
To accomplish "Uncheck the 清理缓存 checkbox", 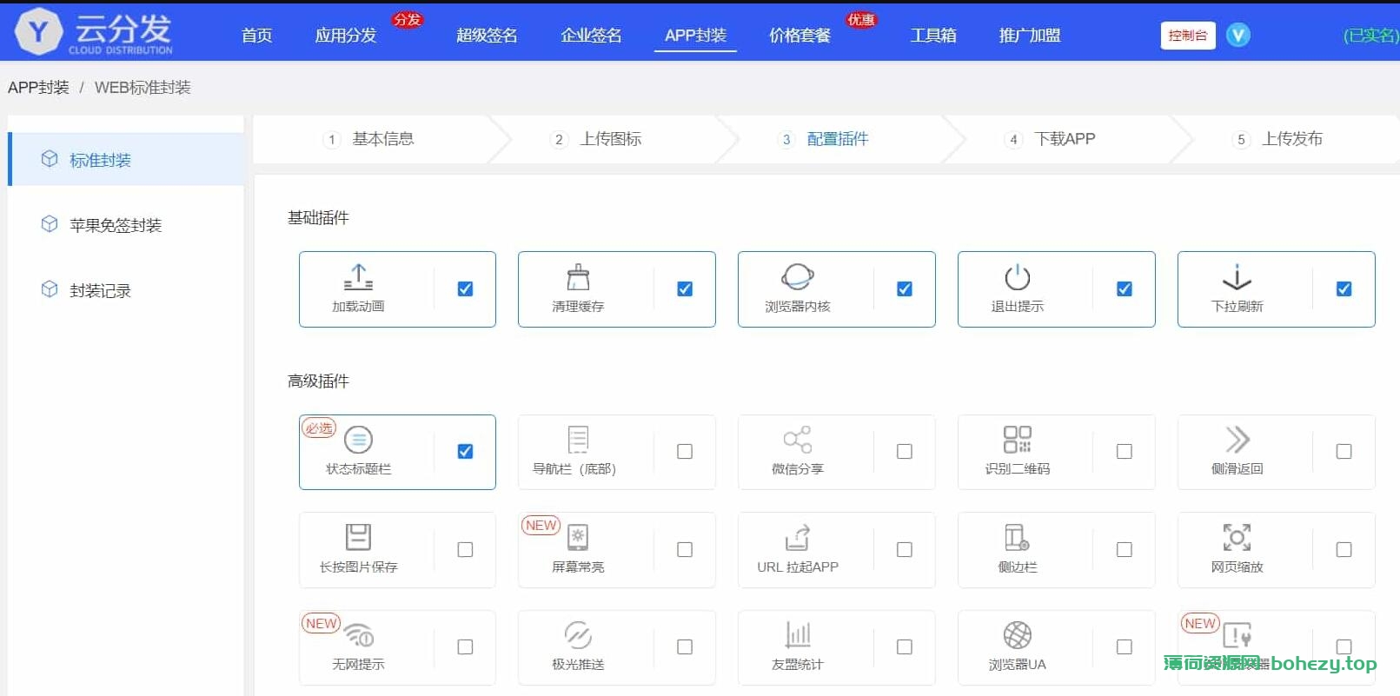I will 685,288.
